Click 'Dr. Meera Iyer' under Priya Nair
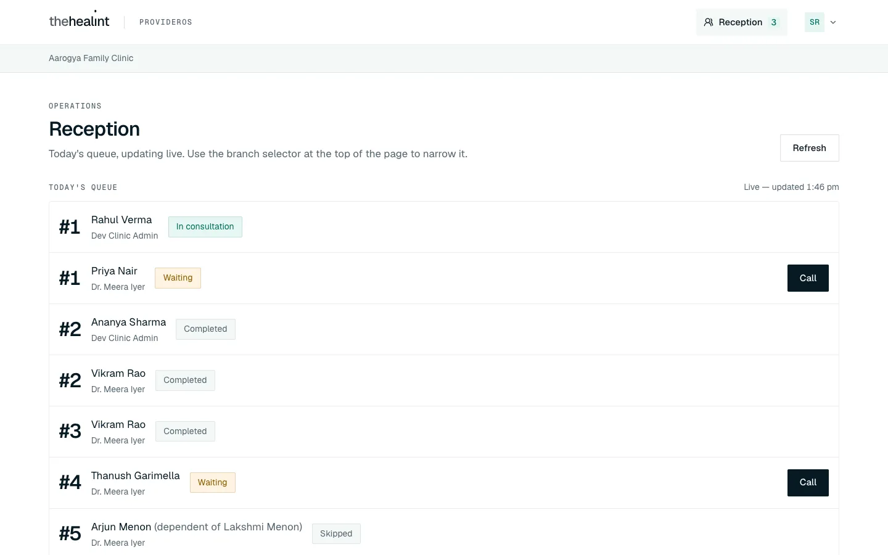 [x=118, y=287]
